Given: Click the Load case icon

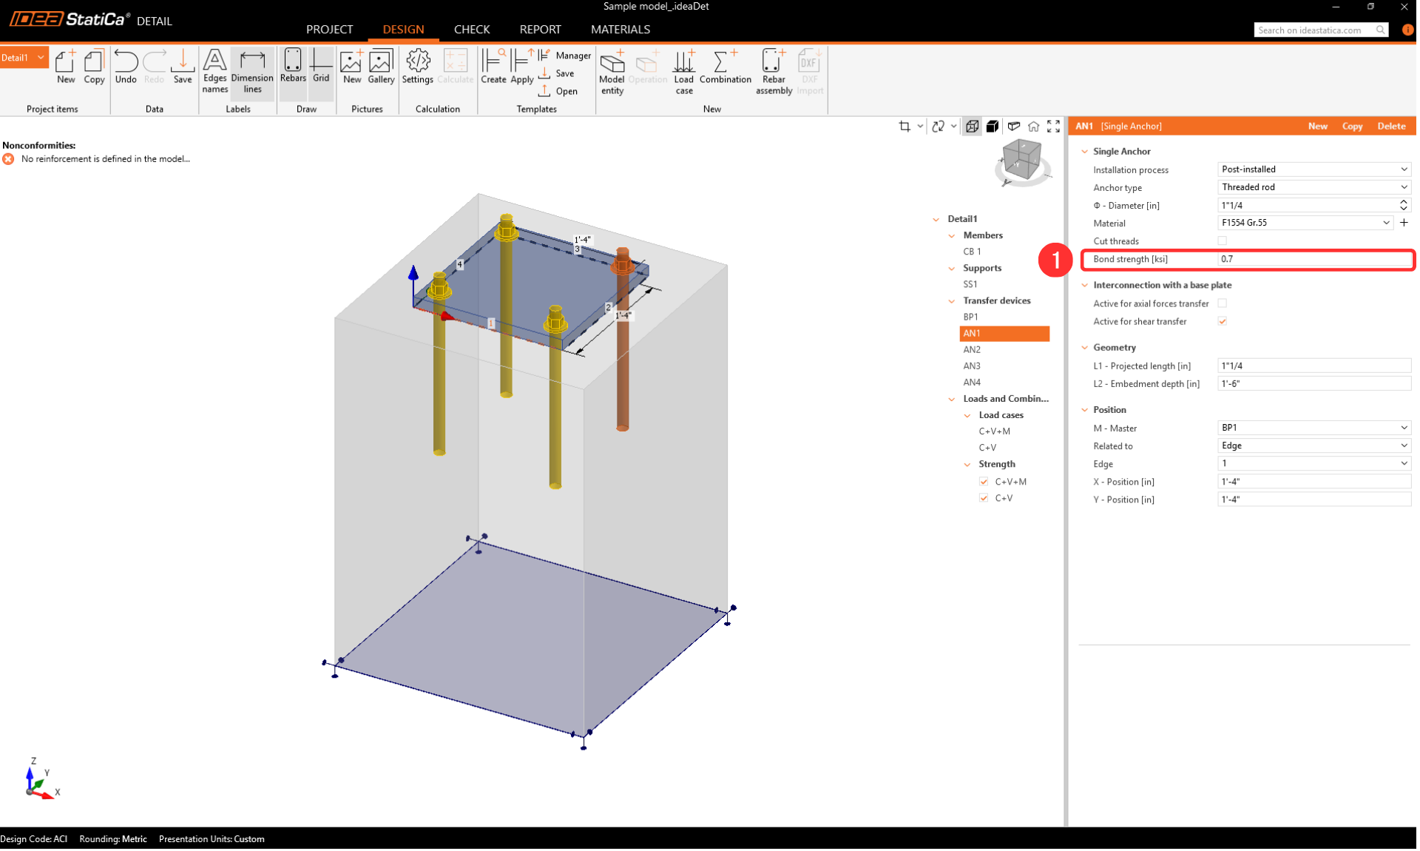Looking at the screenshot, I should [x=683, y=71].
